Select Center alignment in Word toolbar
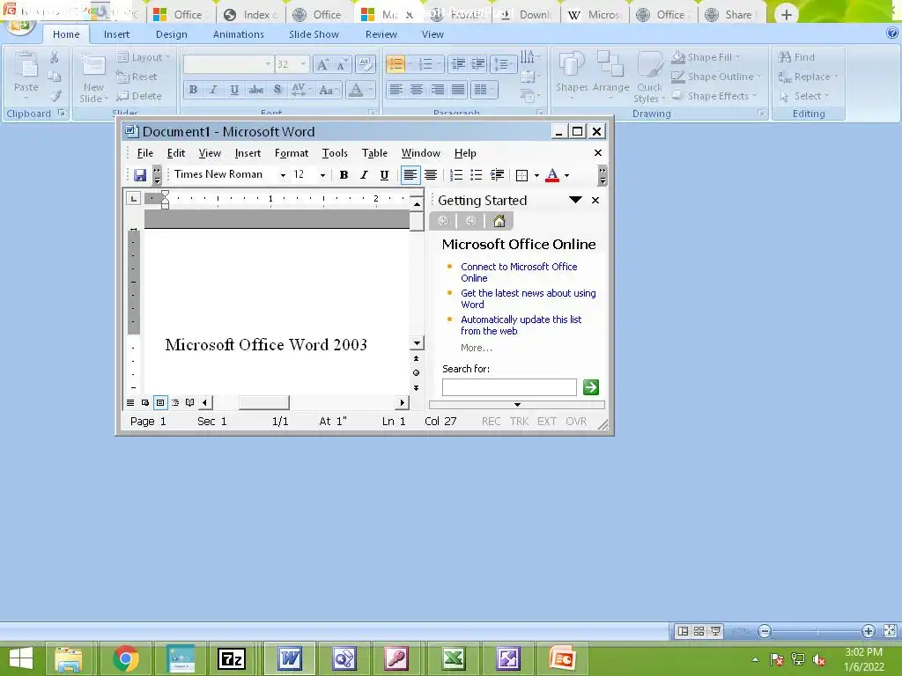 pyautogui.click(x=431, y=175)
